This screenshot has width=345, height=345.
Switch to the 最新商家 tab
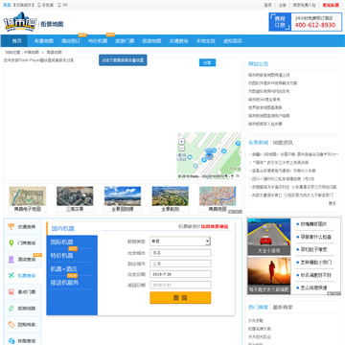point(283,308)
